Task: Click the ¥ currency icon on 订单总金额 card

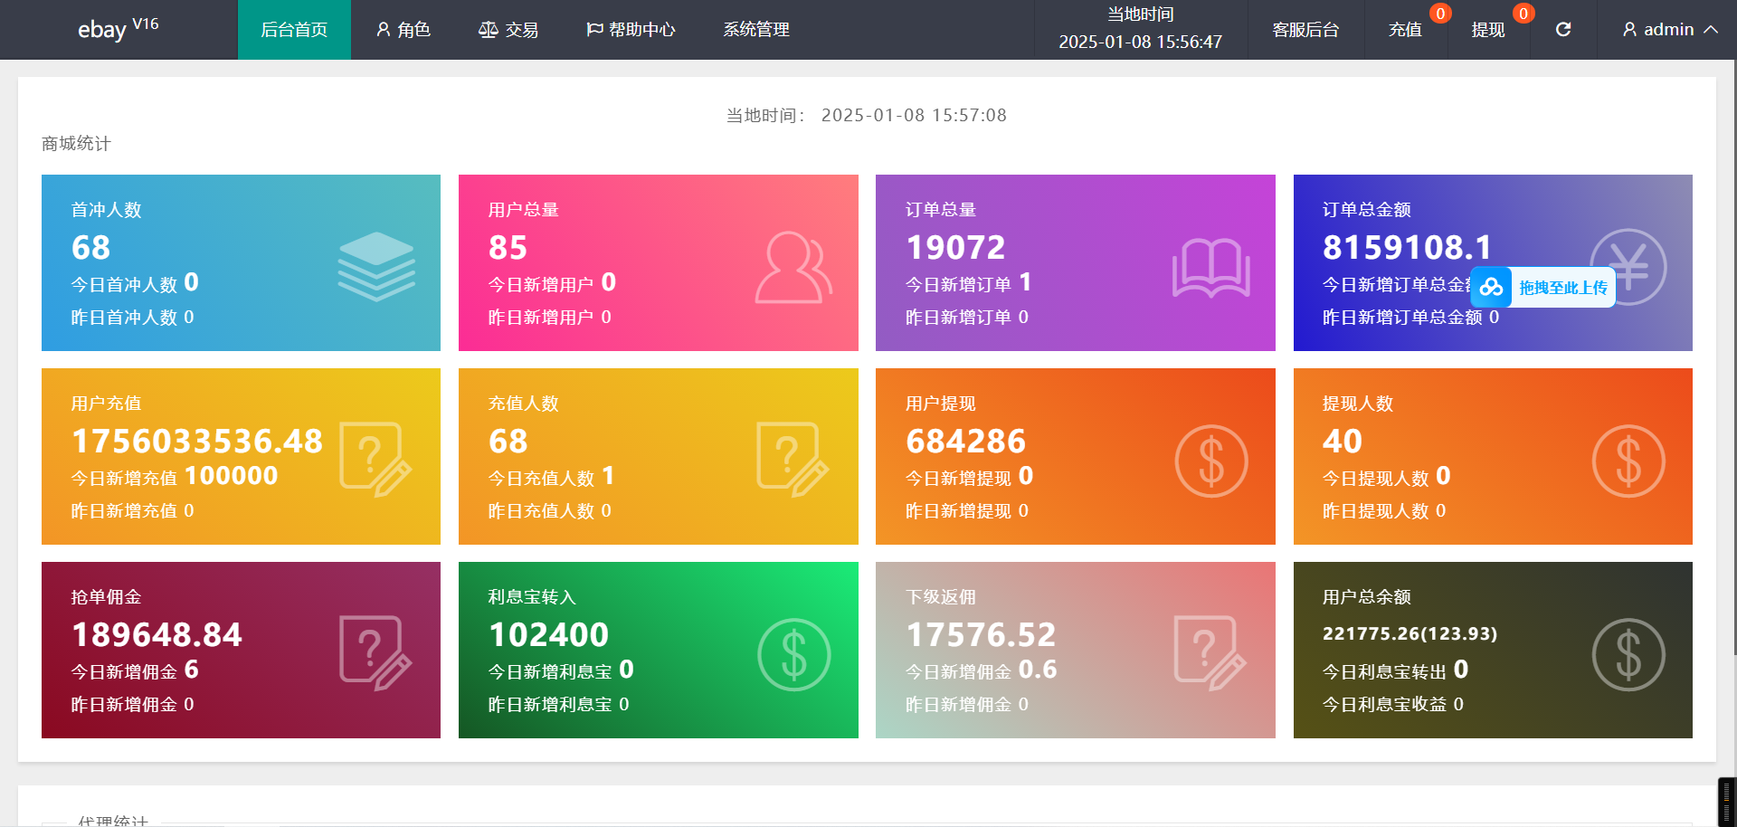Action: 1628,267
